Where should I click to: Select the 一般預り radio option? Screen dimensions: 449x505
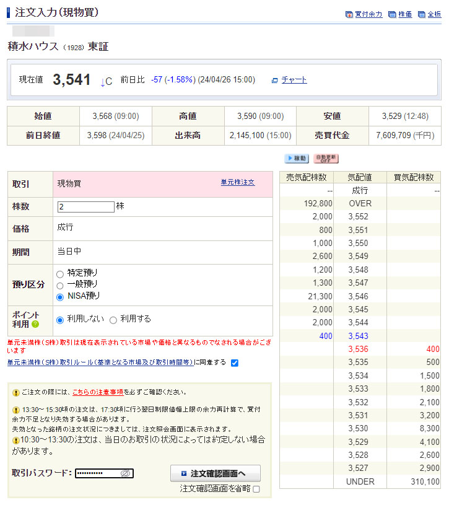point(60,285)
